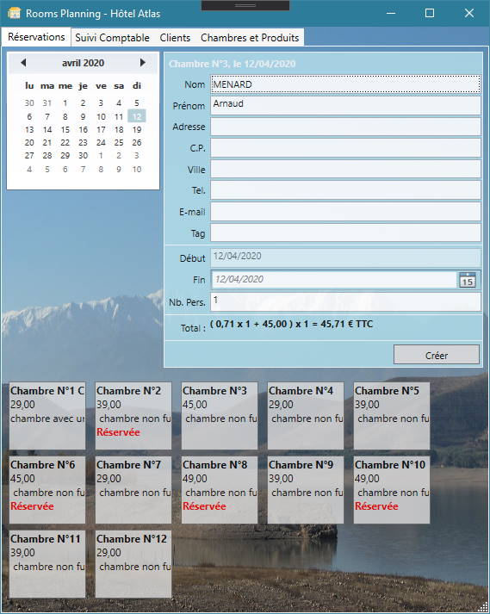Open the avril 2020 month header
The image size is (490, 614).
pyautogui.click(x=83, y=63)
